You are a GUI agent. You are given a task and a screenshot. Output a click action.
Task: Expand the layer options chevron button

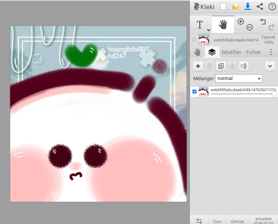(270, 66)
